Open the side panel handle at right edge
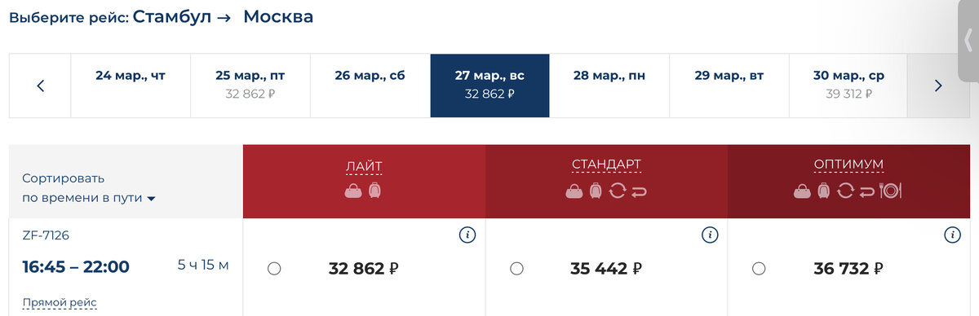Image resolution: width=979 pixels, height=316 pixels. tap(968, 41)
